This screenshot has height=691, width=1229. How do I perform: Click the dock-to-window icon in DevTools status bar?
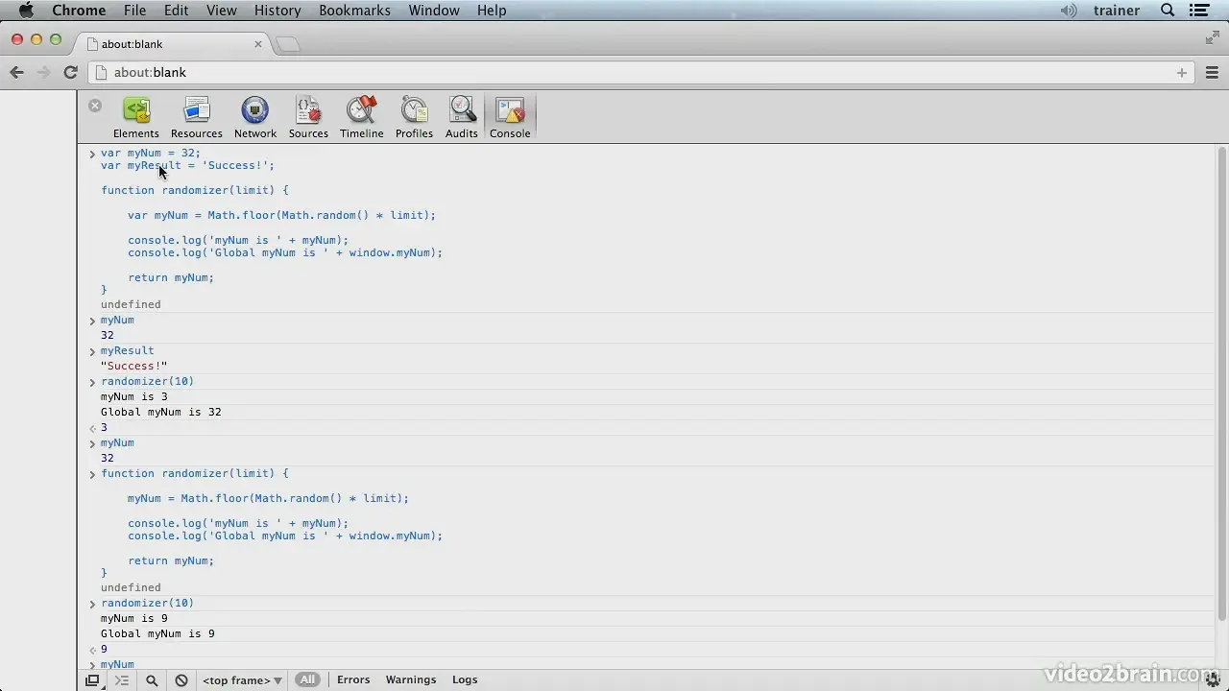pyautogui.click(x=92, y=680)
